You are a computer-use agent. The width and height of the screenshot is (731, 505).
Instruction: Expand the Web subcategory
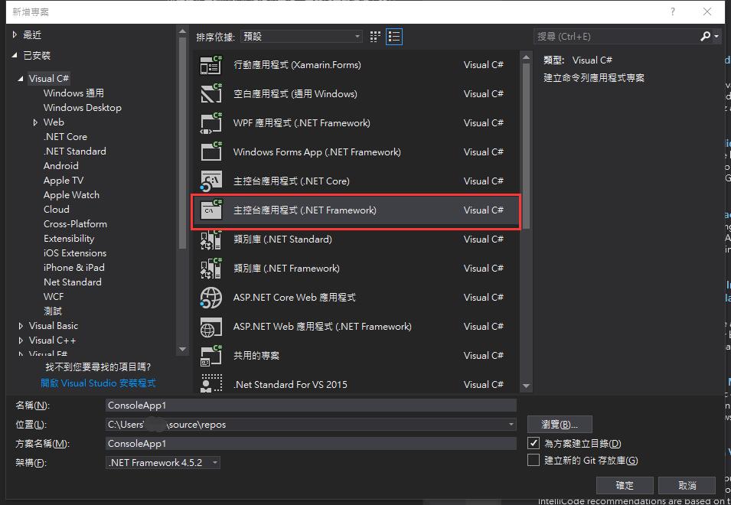[x=35, y=122]
